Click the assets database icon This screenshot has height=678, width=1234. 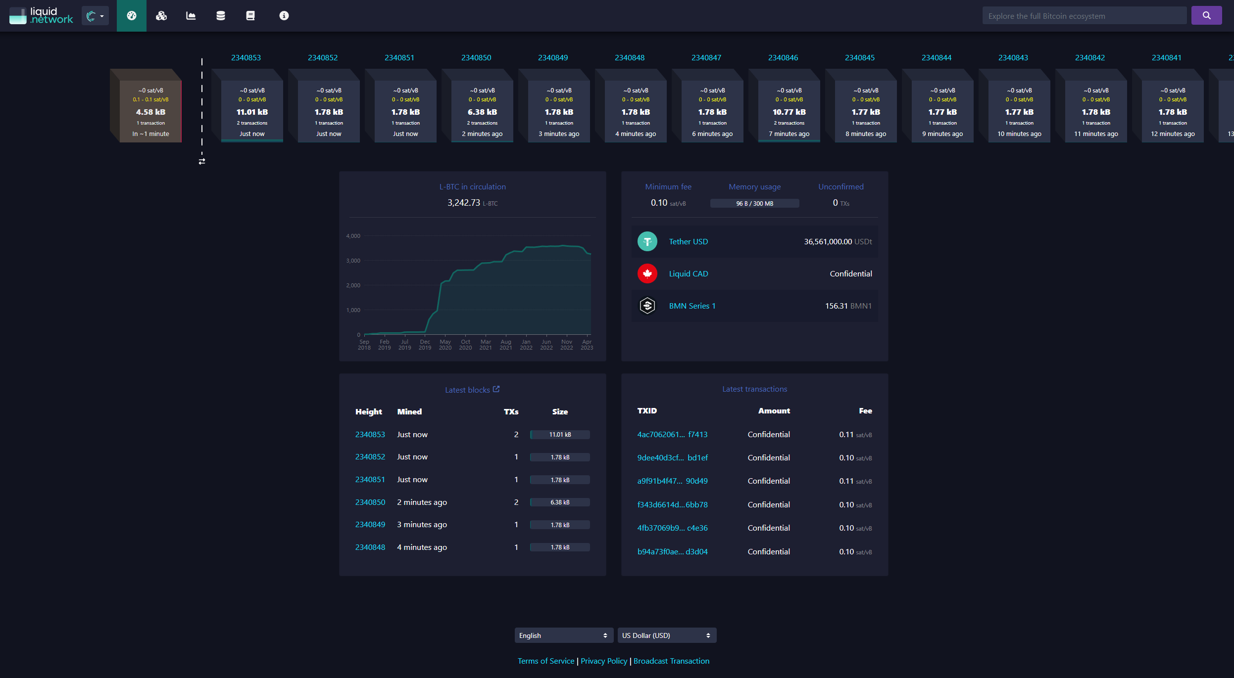220,15
